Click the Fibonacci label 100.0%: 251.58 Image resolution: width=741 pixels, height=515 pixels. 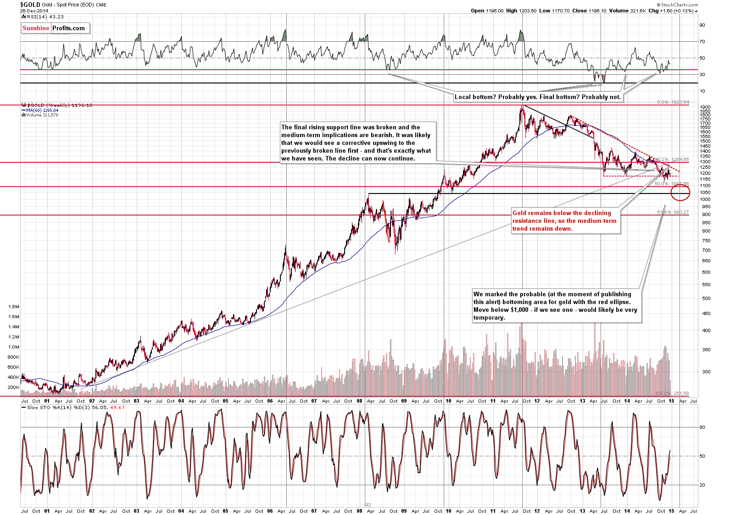(672, 393)
